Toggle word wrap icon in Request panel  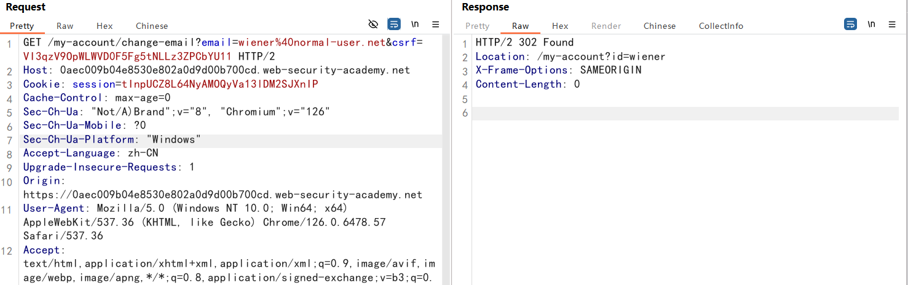click(394, 25)
